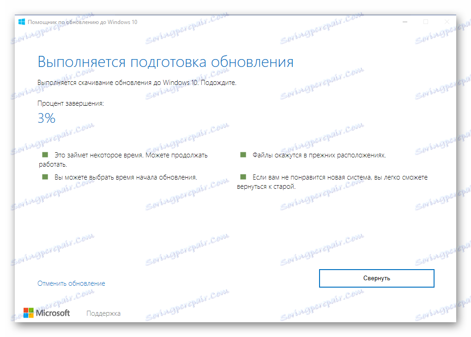Click the text Если вам не понравится новая система
Screen dimensions: 471x337
click(x=312, y=178)
